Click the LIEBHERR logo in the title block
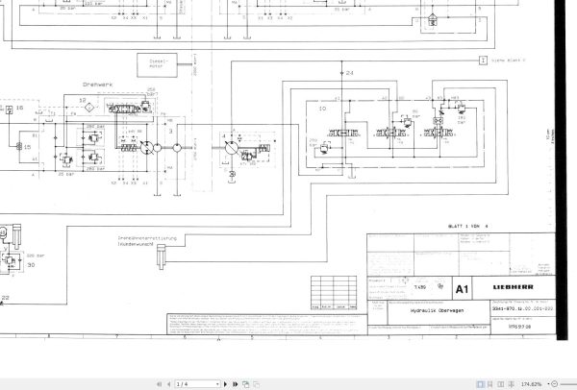This screenshot has width=577, height=390. pos(513,287)
